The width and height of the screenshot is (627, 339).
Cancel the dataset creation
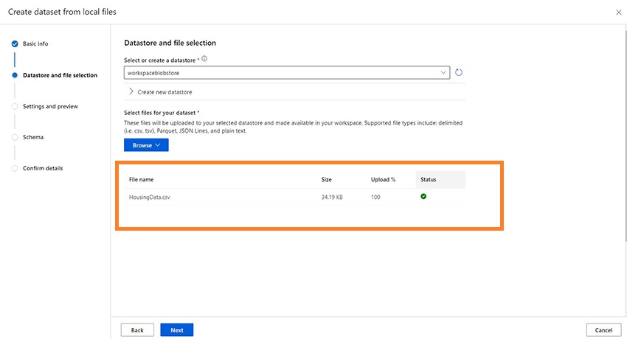[604, 329]
